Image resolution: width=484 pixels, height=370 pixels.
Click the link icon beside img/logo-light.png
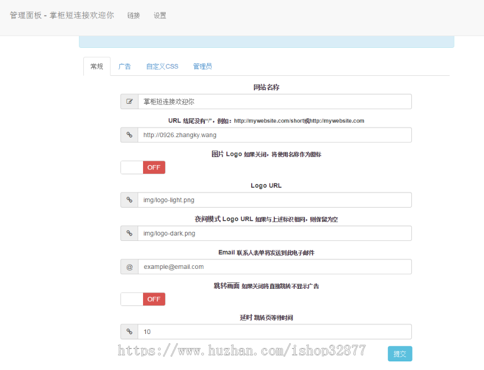pos(129,200)
